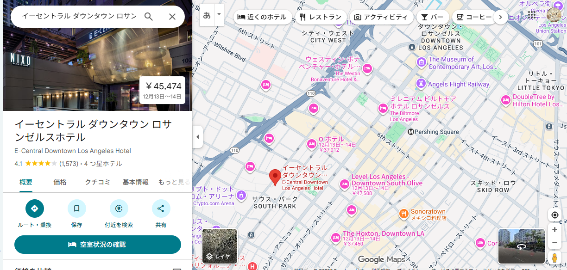Toggle the レイヤ satellite layer view
567x270 pixels.
pos(220,246)
